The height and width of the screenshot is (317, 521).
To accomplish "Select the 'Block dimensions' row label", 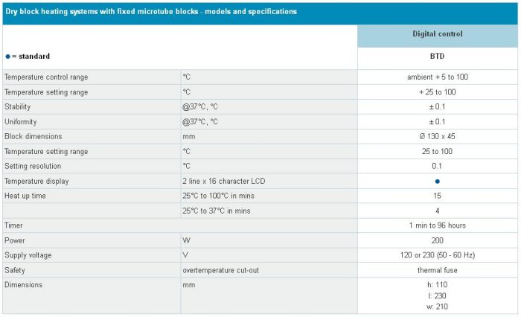I will (33, 137).
